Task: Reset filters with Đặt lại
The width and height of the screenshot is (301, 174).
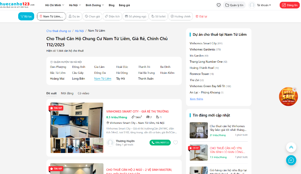Action: click(201, 16)
